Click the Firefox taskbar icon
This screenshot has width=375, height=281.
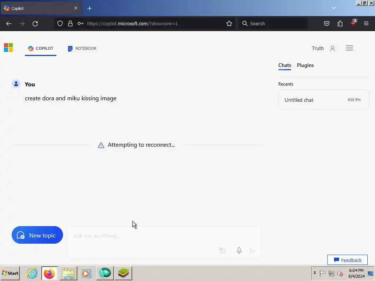coord(49,273)
